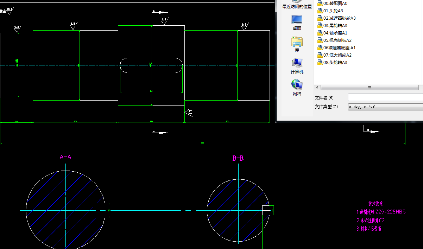This screenshot has width=423, height=249.
Task: Select the 04.轴承座A1 file
Action: click(332, 33)
